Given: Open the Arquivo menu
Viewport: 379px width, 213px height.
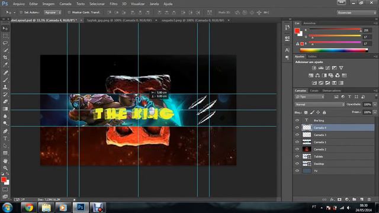Looking at the screenshot, I should click(x=18, y=4).
